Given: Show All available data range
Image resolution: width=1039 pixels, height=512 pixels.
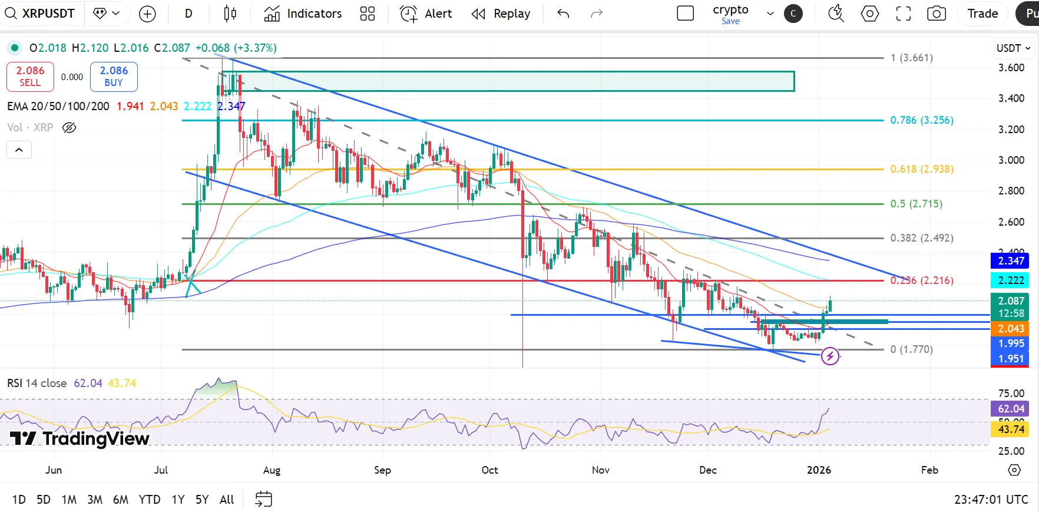Looking at the screenshot, I should coord(227,500).
